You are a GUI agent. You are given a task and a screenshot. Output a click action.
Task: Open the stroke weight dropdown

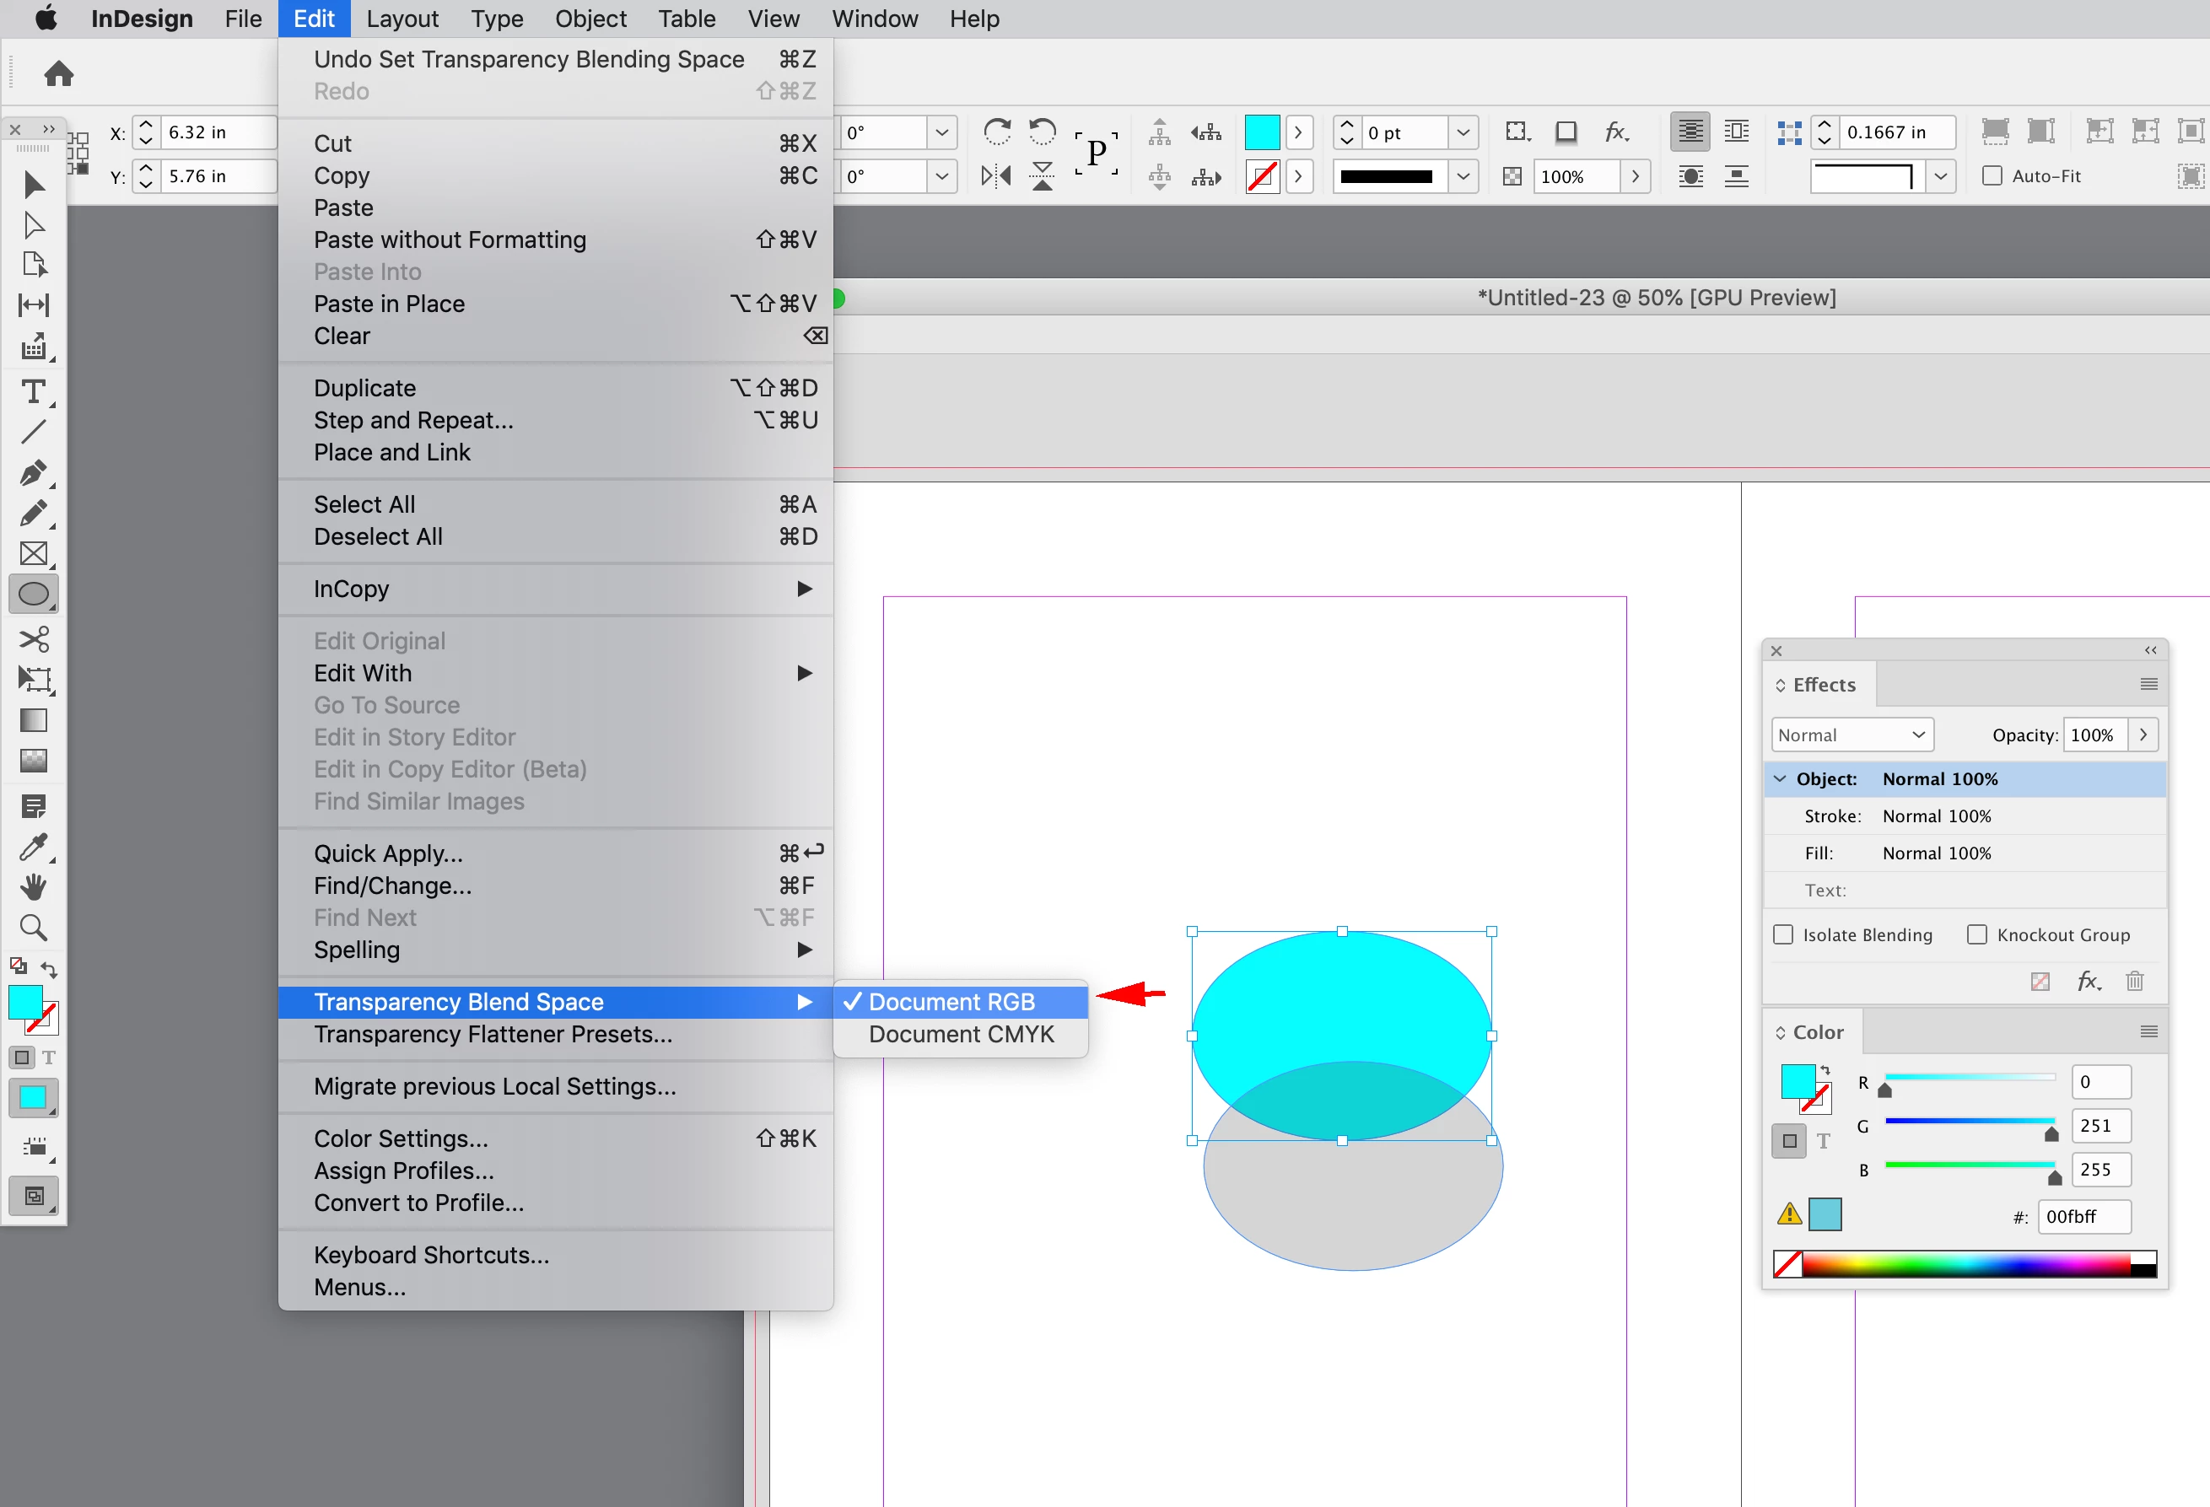[x=1463, y=132]
